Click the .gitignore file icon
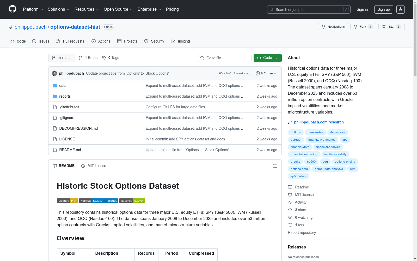The height and width of the screenshot is (261, 417). (55, 118)
